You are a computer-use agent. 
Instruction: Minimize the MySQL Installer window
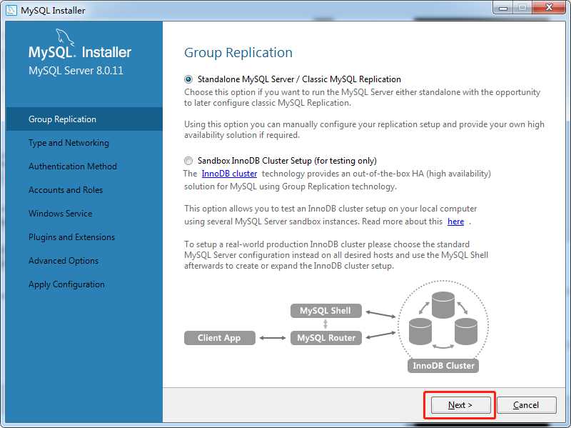tap(503, 8)
